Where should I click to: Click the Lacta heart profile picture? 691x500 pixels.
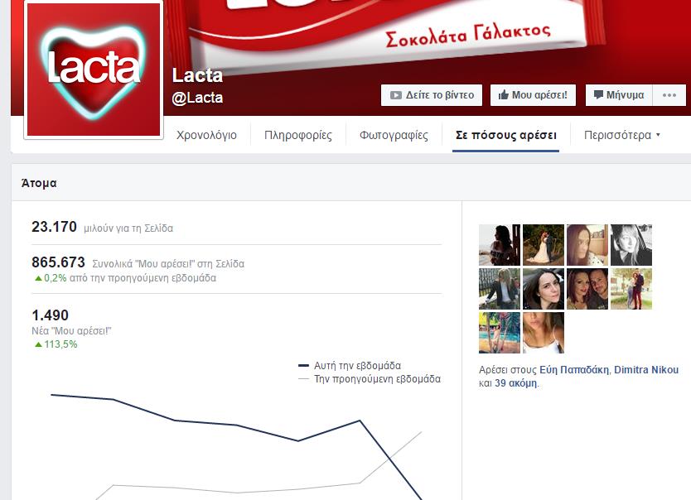94,69
